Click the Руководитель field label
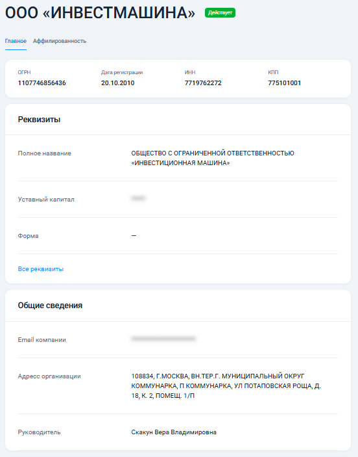 (x=40, y=432)
